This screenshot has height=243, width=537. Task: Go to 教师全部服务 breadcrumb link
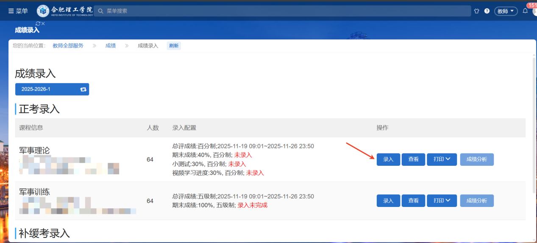(68, 46)
